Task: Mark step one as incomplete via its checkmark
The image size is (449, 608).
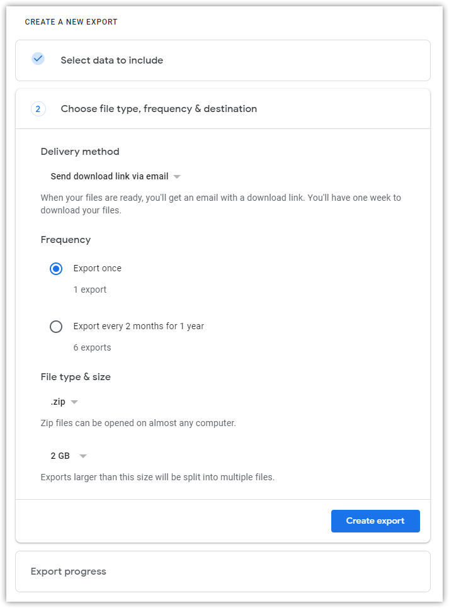Action: coord(38,59)
